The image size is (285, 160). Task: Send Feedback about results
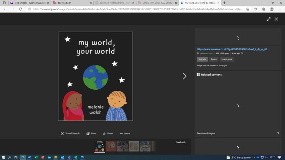tap(180, 142)
